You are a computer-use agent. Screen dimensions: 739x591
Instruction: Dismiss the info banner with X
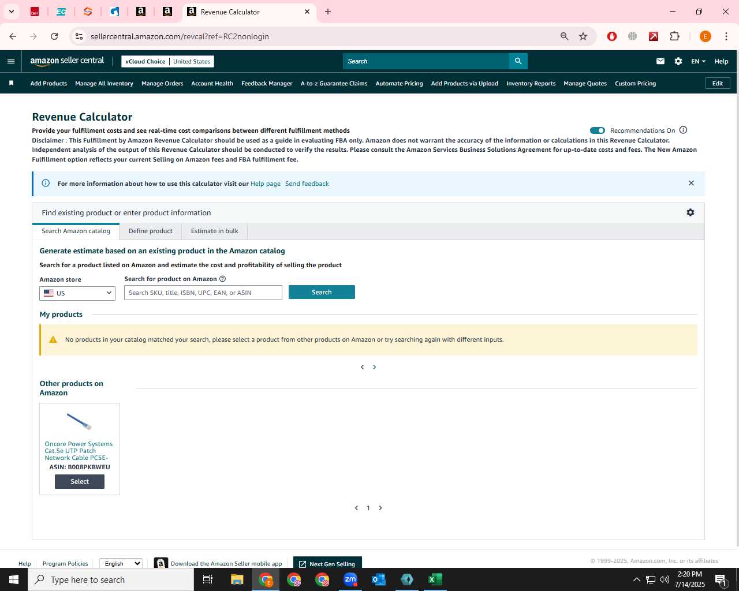point(691,183)
